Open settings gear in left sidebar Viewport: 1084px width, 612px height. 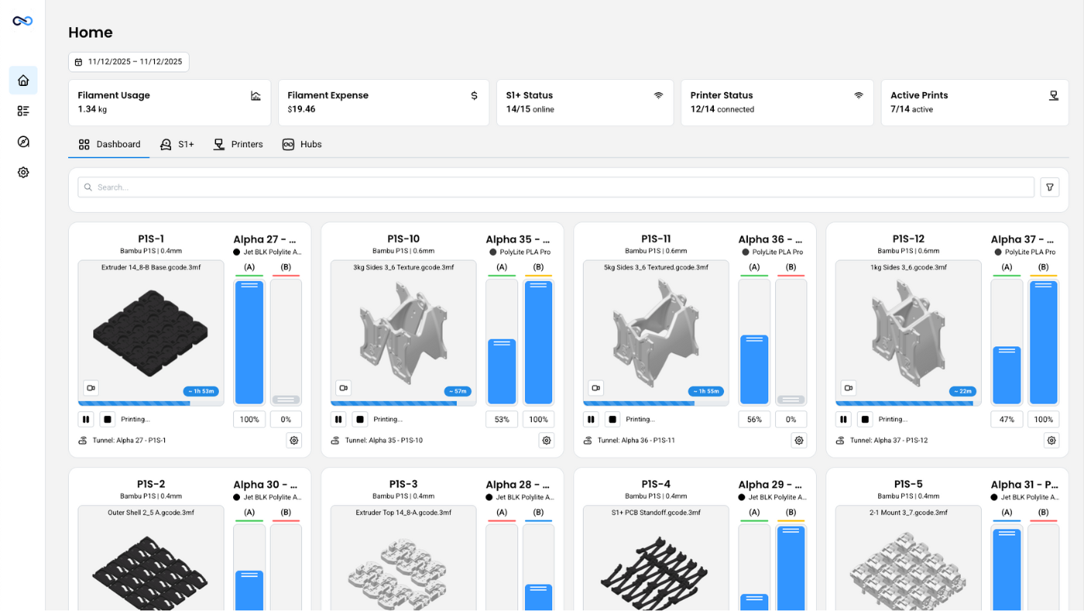point(23,173)
